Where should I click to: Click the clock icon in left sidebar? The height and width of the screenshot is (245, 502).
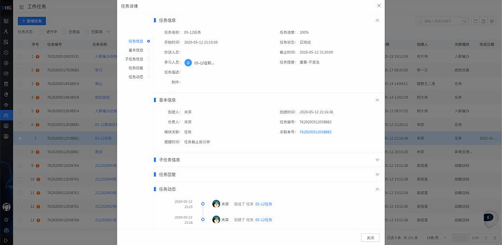(x=6, y=52)
